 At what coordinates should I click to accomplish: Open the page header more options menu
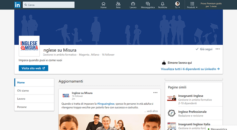pyautogui.click(x=218, y=49)
